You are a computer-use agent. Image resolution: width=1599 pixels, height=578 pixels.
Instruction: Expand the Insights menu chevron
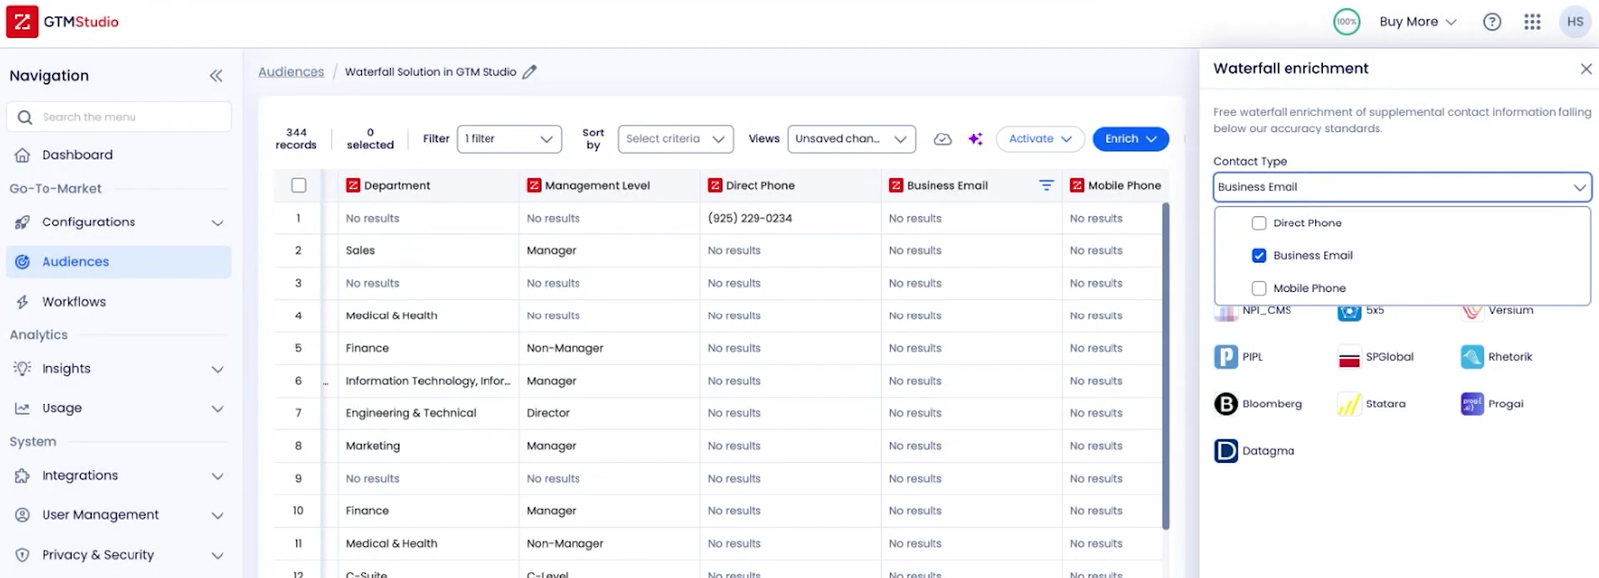pos(217,369)
